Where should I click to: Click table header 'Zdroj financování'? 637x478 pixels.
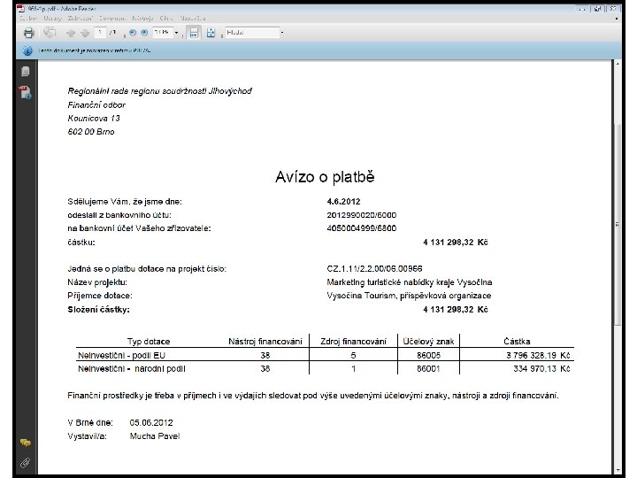pyautogui.click(x=353, y=342)
